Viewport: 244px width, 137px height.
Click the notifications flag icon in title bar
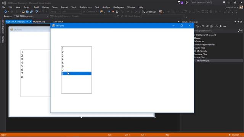(180, 3)
